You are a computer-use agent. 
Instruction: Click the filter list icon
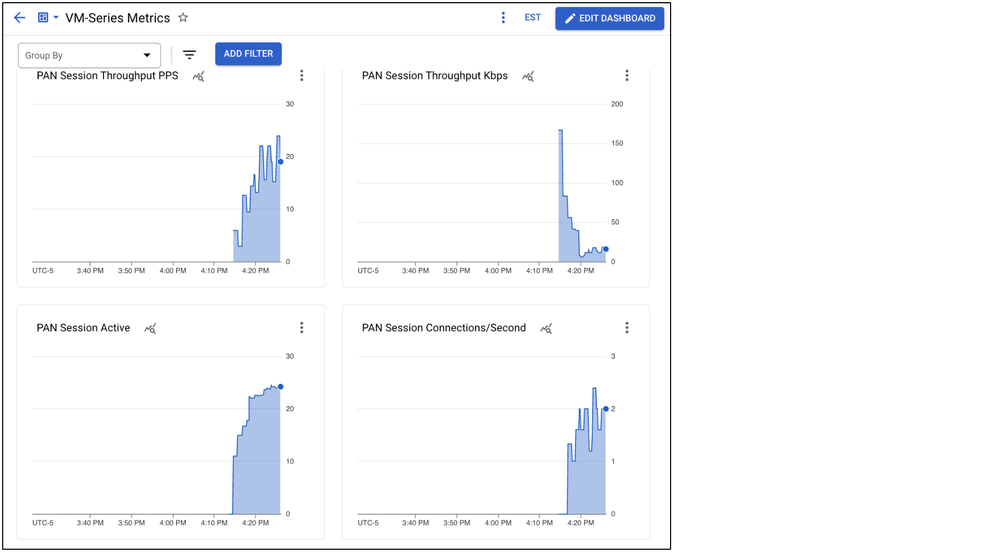tap(189, 55)
